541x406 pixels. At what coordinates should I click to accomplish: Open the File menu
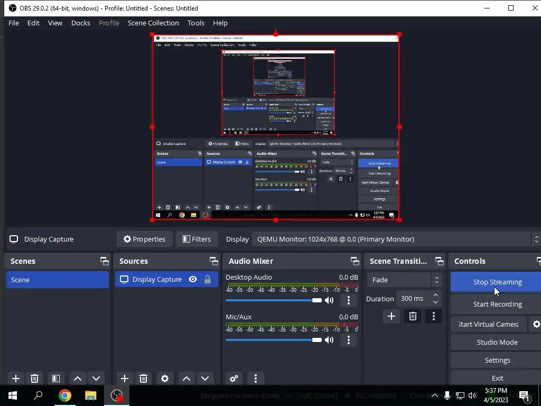tap(13, 23)
